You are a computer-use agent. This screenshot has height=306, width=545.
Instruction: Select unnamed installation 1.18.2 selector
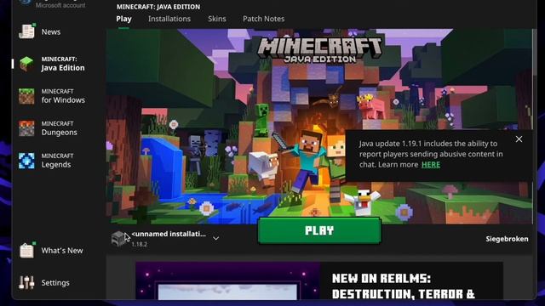pos(165,239)
